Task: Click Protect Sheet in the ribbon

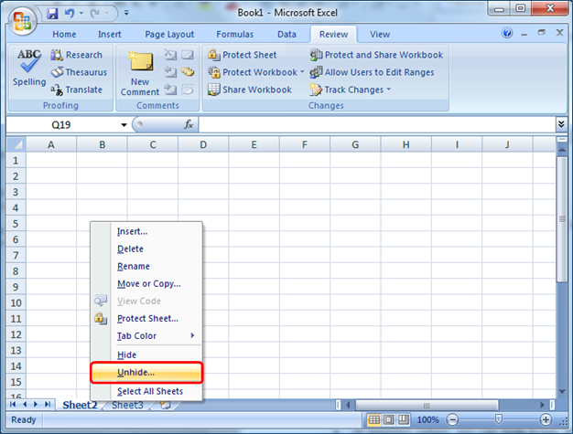Action: (x=243, y=55)
